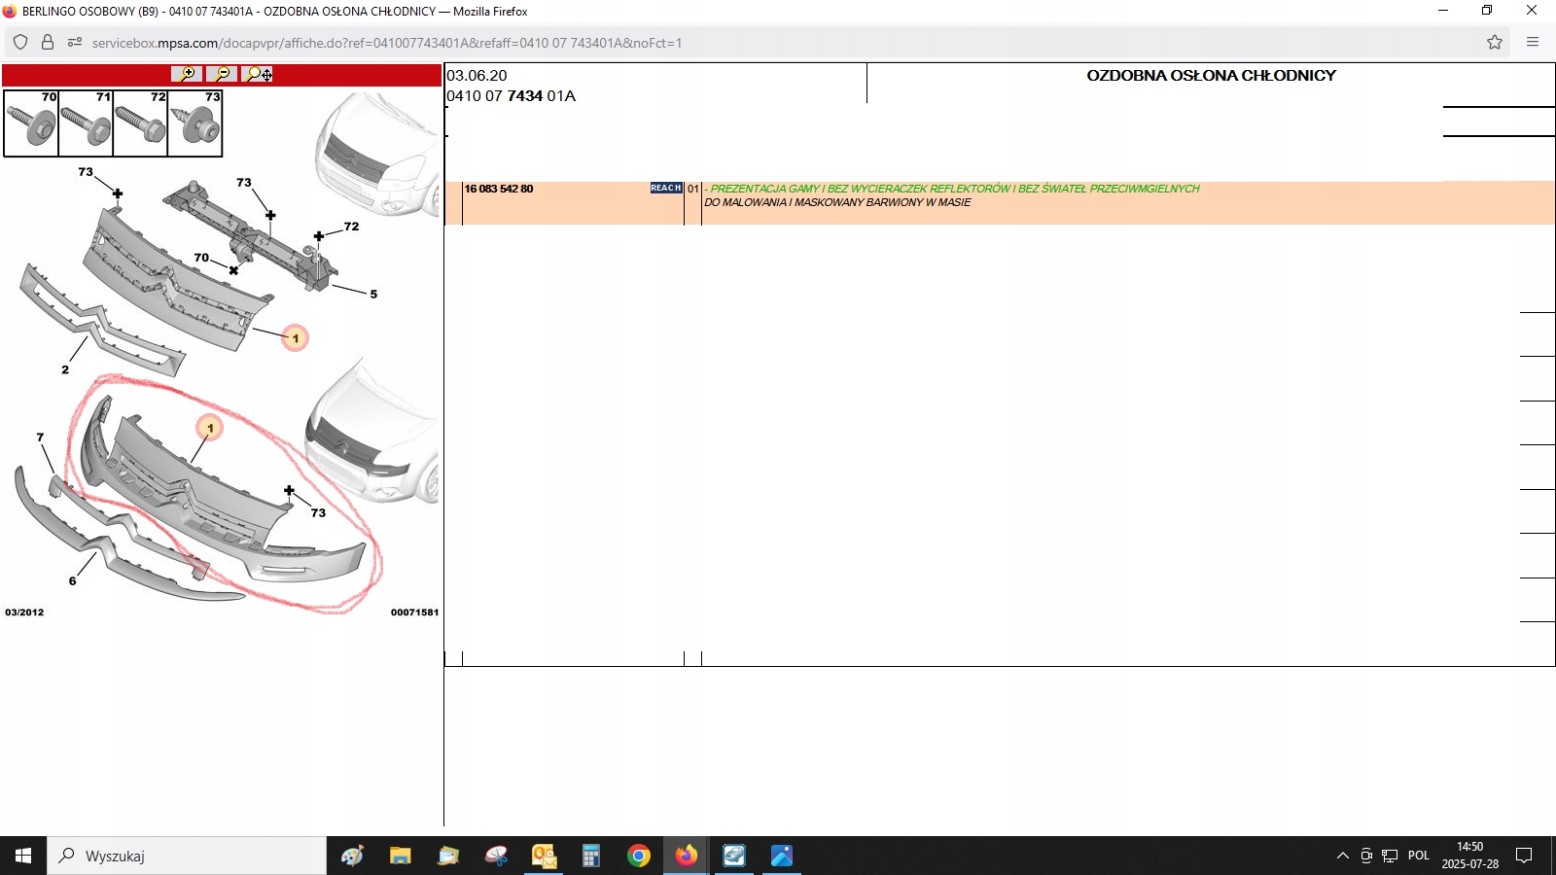The width and height of the screenshot is (1556, 875).
Task: Open the paint palette app in taskbar
Action: 352,856
